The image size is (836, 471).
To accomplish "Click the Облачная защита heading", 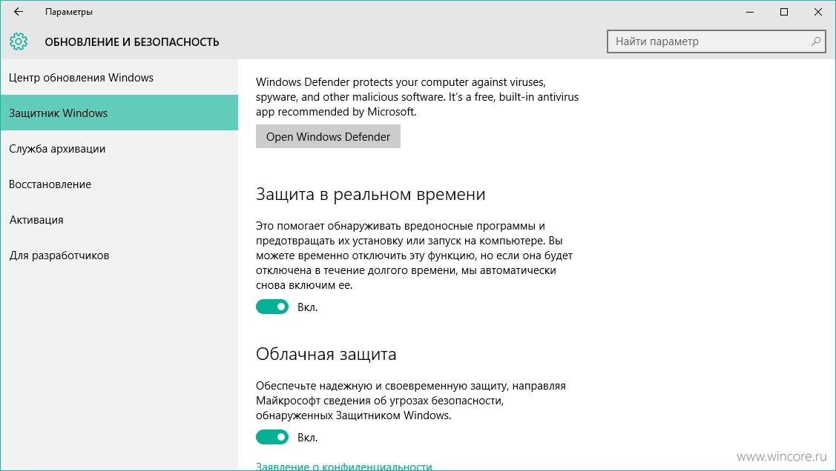I will coord(326,355).
